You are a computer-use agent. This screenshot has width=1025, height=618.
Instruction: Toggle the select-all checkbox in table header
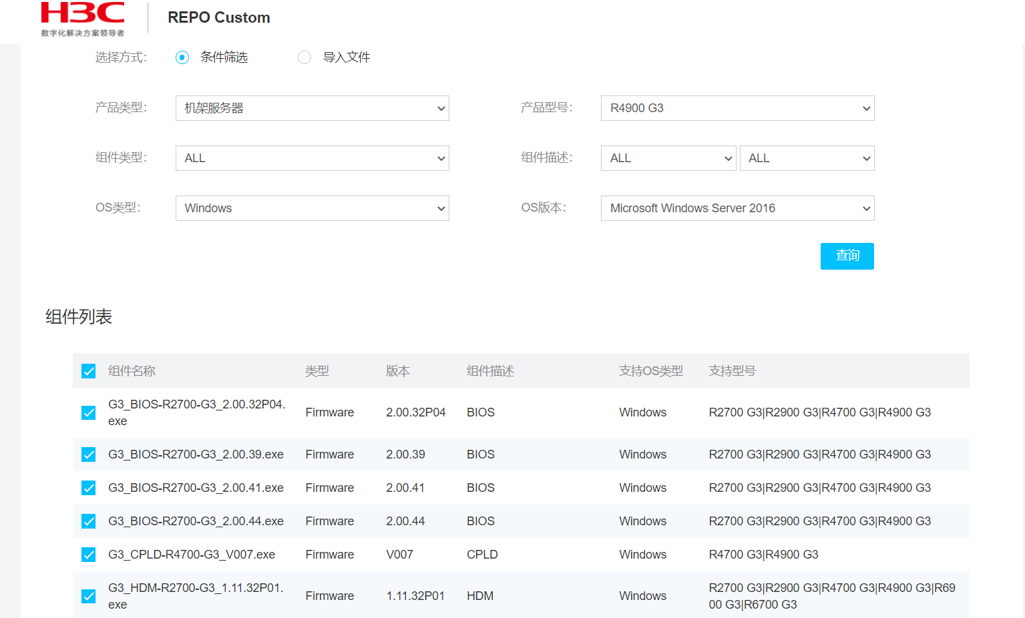click(89, 371)
